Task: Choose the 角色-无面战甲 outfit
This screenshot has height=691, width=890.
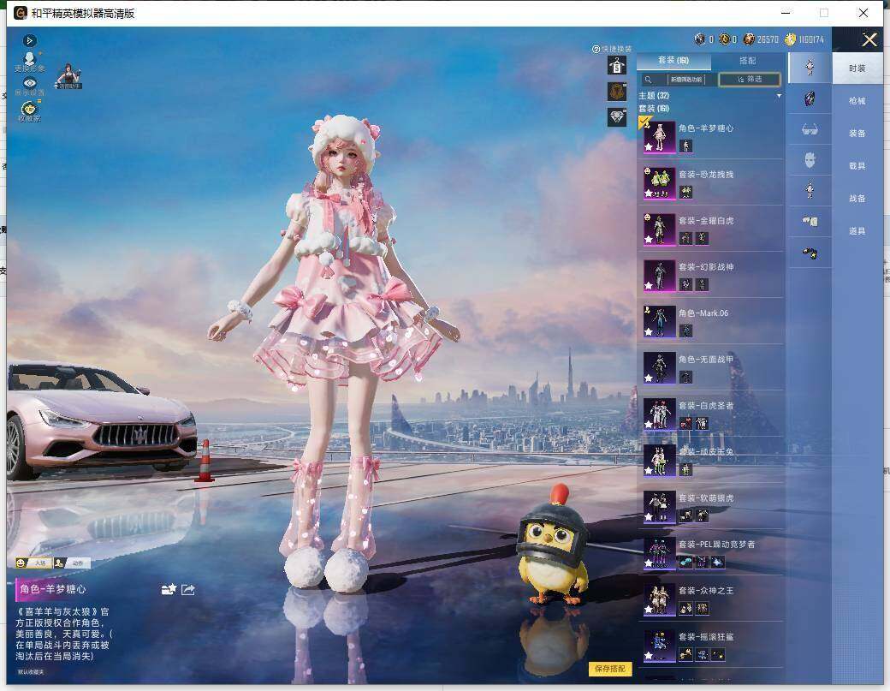Action: pyautogui.click(x=710, y=368)
